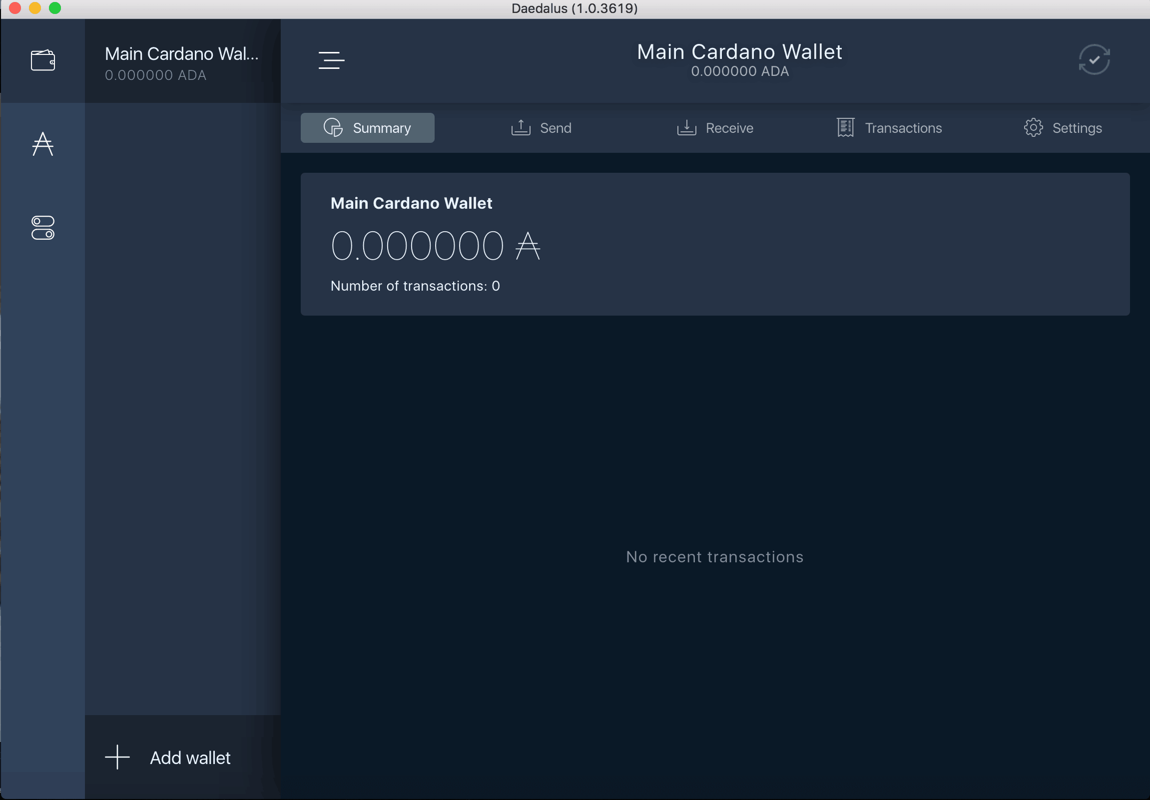Viewport: 1150px width, 800px height.
Task: Click the wallet icon in sidebar
Action: (43, 59)
